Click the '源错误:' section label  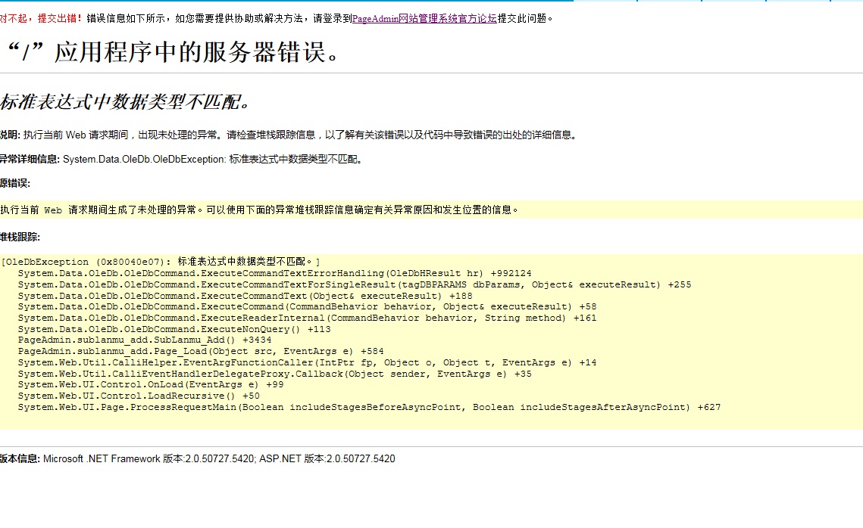(x=15, y=183)
